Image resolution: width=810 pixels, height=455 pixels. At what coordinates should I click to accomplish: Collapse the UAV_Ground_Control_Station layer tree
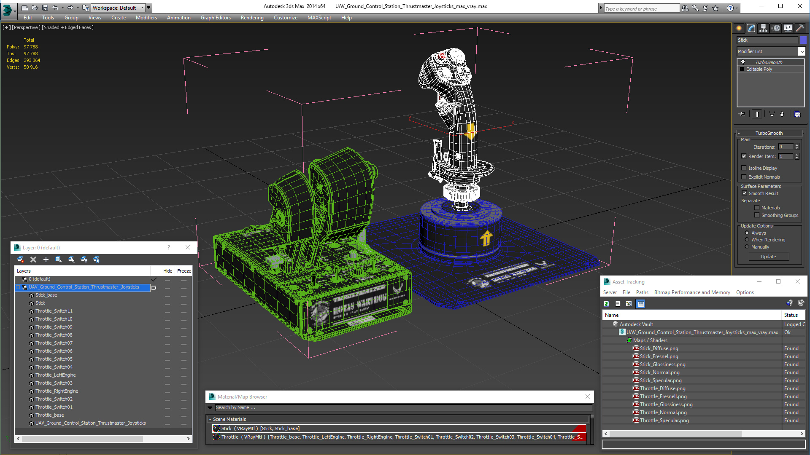point(18,287)
